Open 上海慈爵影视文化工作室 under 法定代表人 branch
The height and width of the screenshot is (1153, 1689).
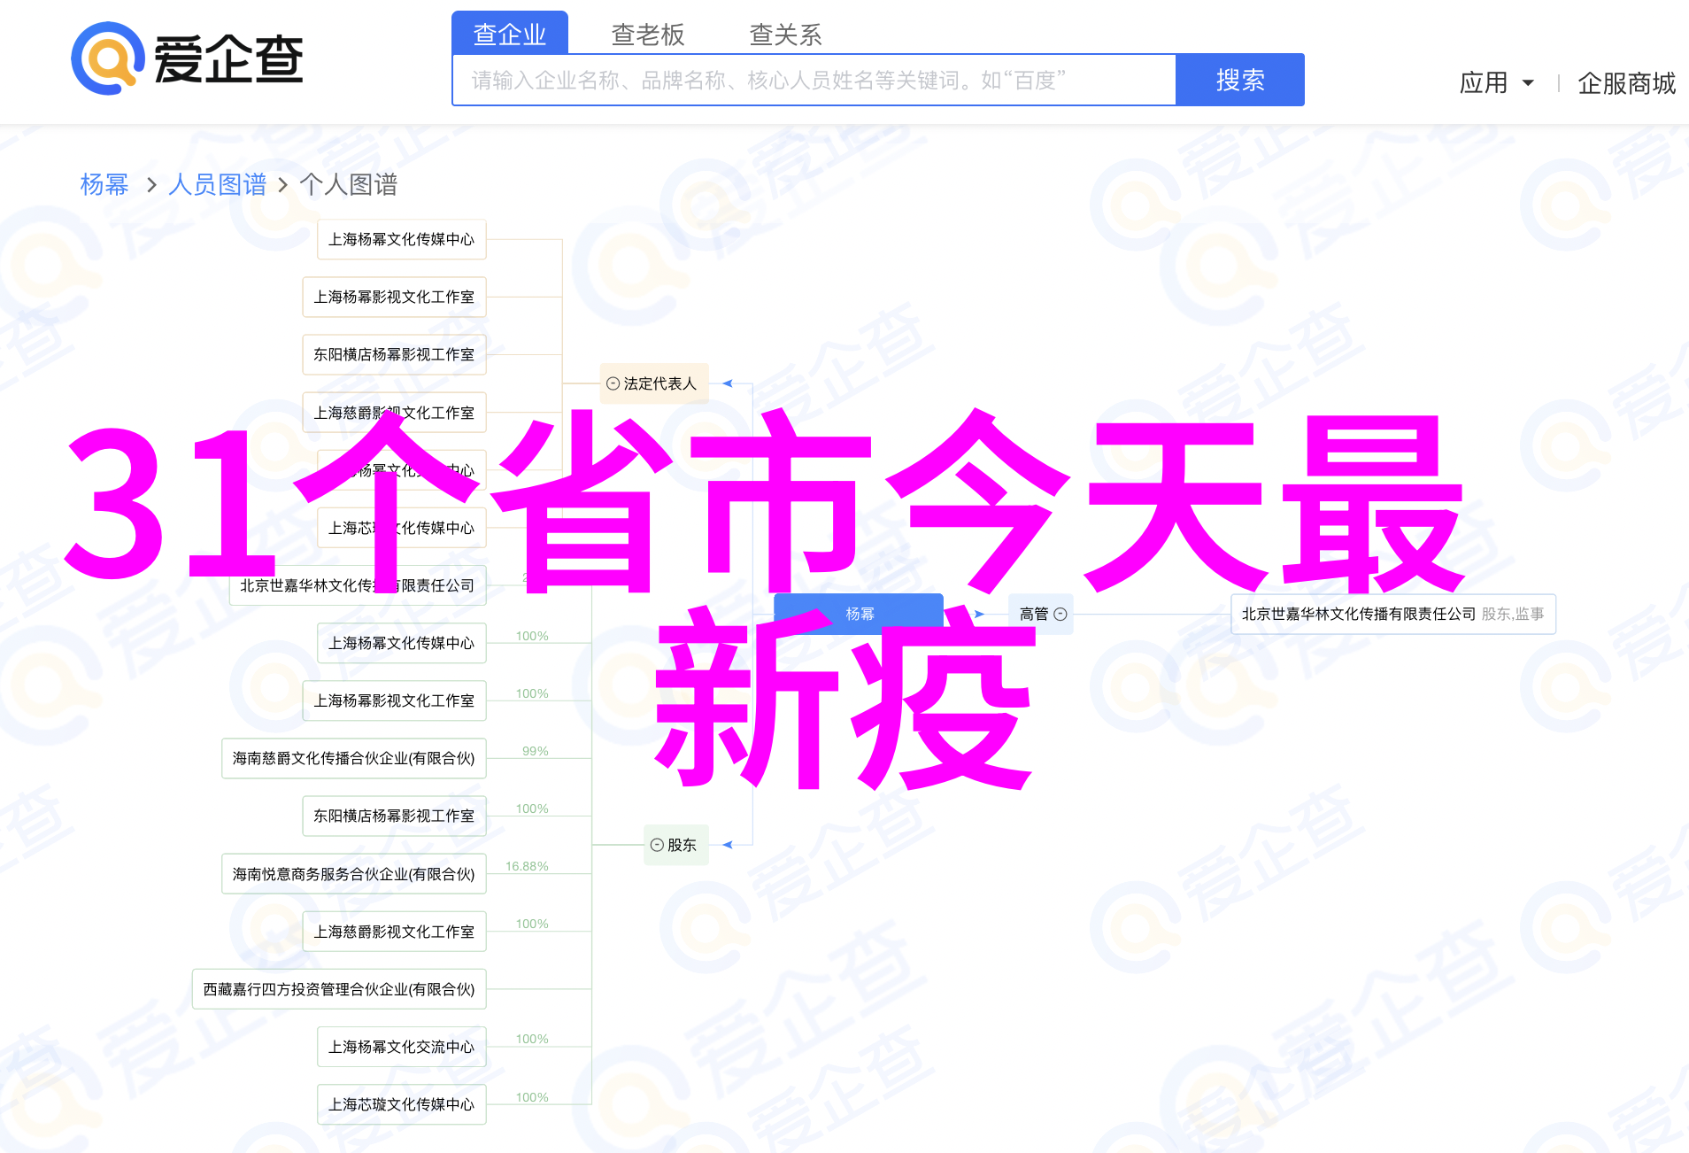(x=395, y=413)
